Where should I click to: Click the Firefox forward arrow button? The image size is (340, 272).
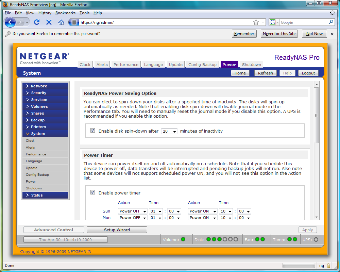click(20, 22)
